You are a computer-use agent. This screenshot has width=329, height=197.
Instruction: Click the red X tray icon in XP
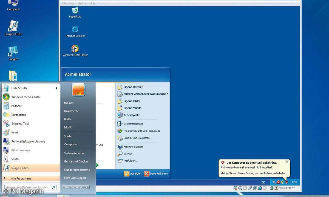(278, 182)
